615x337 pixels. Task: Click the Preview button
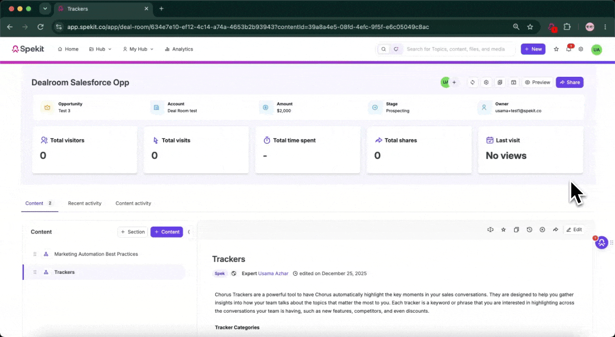537,82
